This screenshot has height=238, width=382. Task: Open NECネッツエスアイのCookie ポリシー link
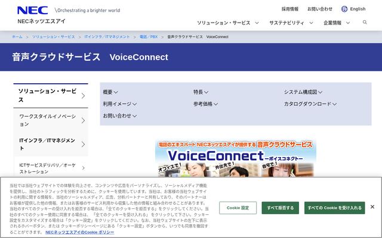coord(79,232)
